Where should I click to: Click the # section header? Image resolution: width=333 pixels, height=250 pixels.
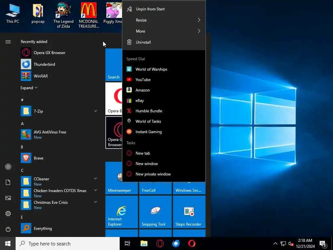pyautogui.click(x=22, y=100)
